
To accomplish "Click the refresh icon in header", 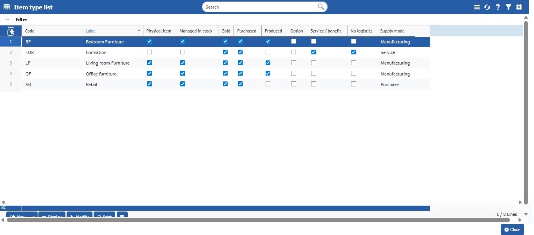I will pos(487,7).
